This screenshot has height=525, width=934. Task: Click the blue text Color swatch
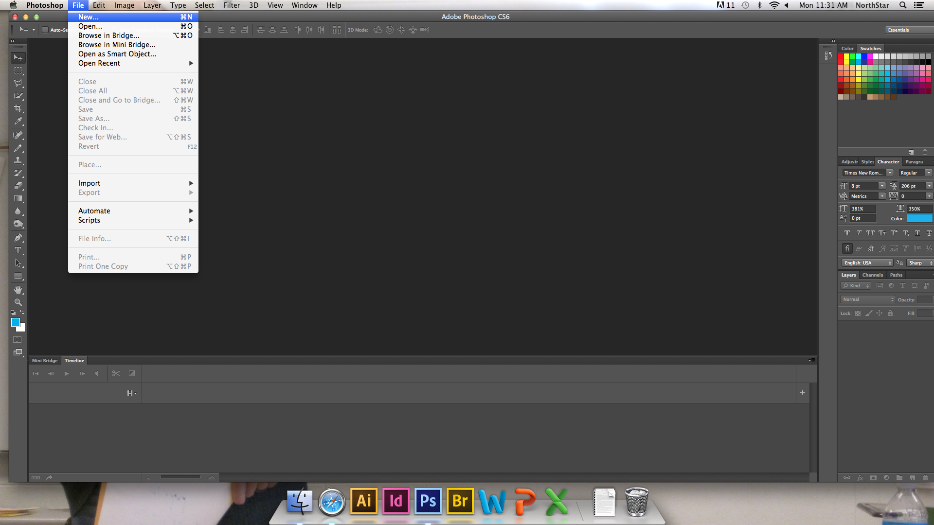tap(919, 218)
